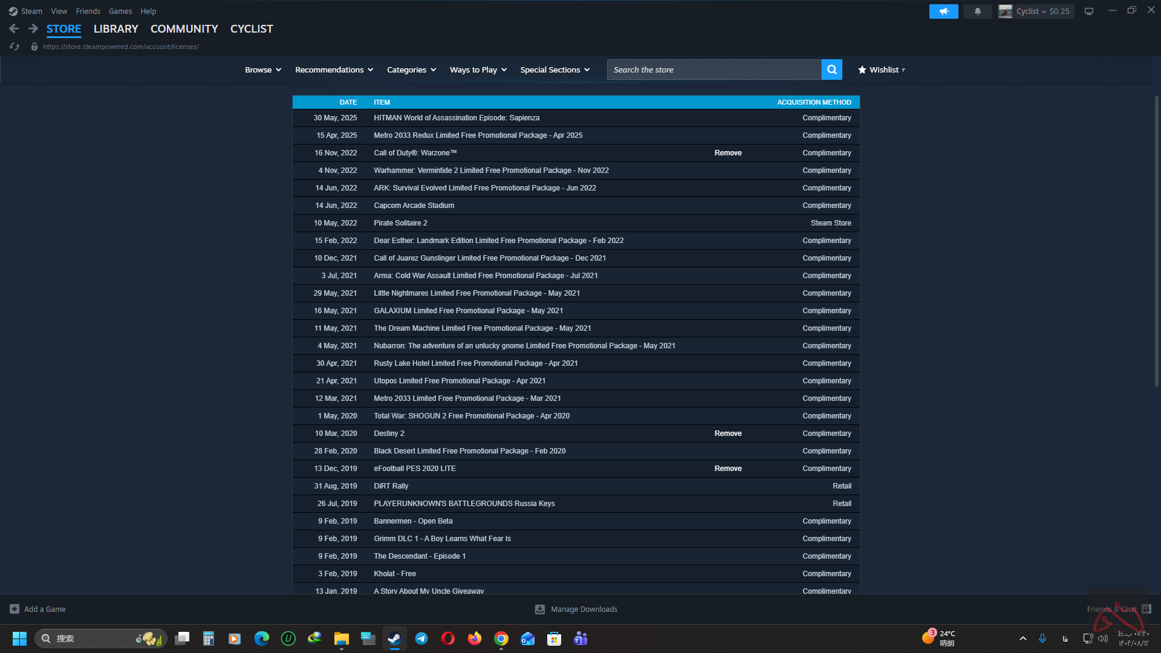This screenshot has height=653, width=1161.
Task: Click the forward navigation arrow
Action: (33, 28)
